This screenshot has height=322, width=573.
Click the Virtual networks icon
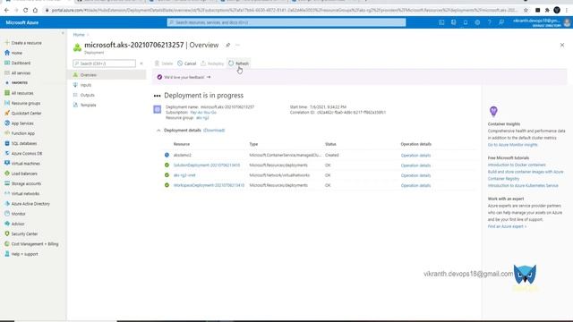(x=7, y=193)
